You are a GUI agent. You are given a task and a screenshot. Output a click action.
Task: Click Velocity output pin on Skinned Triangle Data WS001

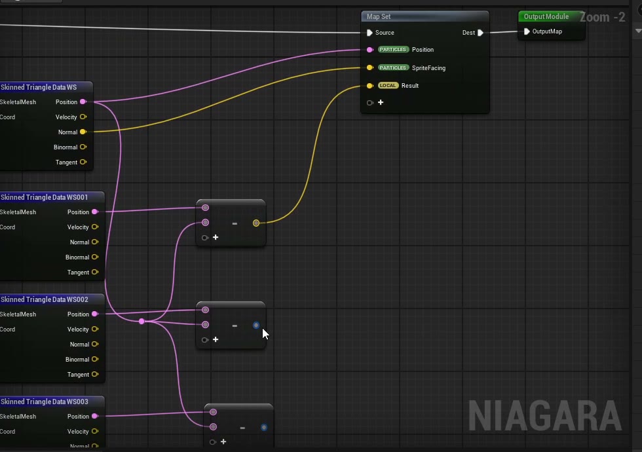point(95,227)
